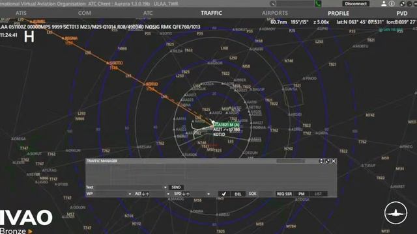Click the TOOSA waypoint on the map
The height and width of the screenshot is (234, 417).
pyautogui.click(x=303, y=200)
